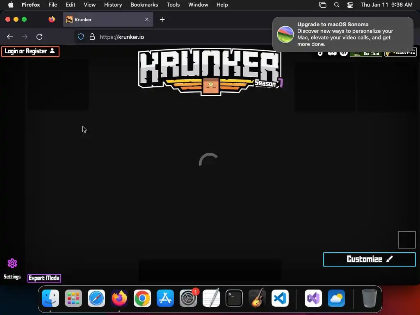Image resolution: width=420 pixels, height=315 pixels.
Task: Open the Bookmarks menu
Action: pos(144,5)
